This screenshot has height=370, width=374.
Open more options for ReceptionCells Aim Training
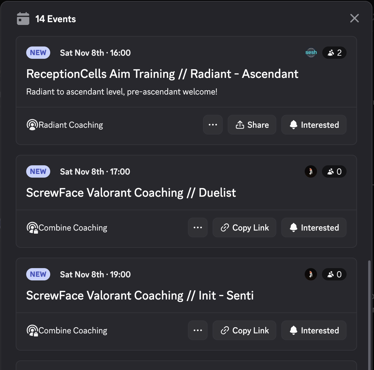213,125
